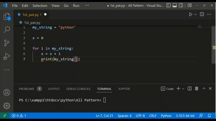Click Python language mode selector

(x=166, y=116)
